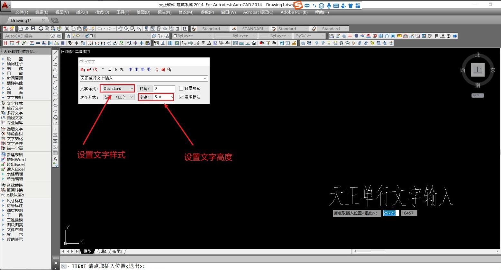
Task: Open the 帮助(H) menu
Action: click(x=322, y=12)
